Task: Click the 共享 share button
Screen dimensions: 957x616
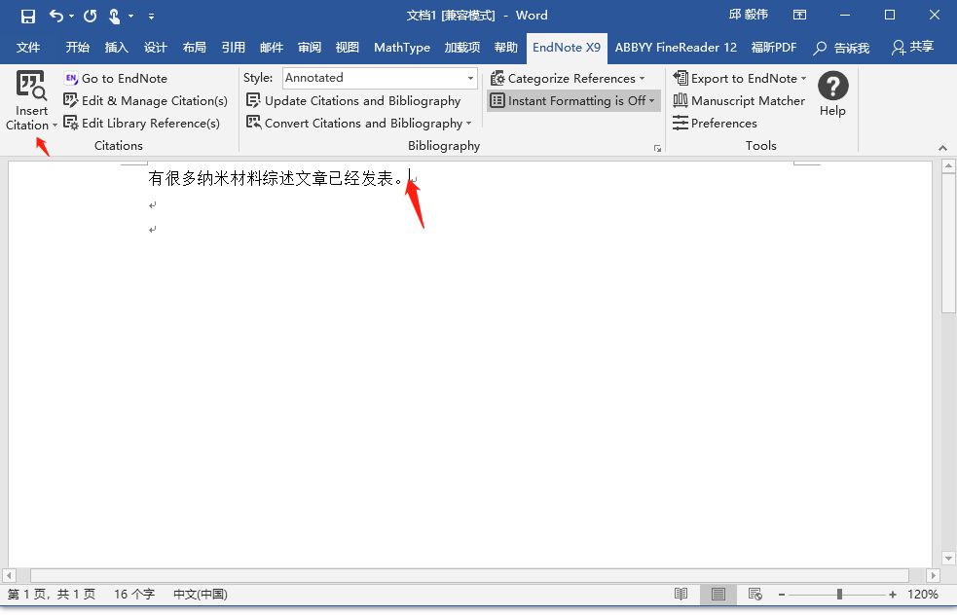Action: [x=912, y=48]
